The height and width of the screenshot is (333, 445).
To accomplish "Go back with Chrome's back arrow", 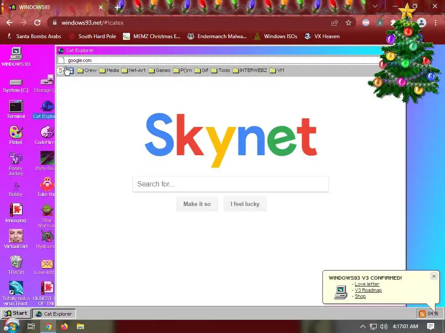I will (x=10, y=23).
